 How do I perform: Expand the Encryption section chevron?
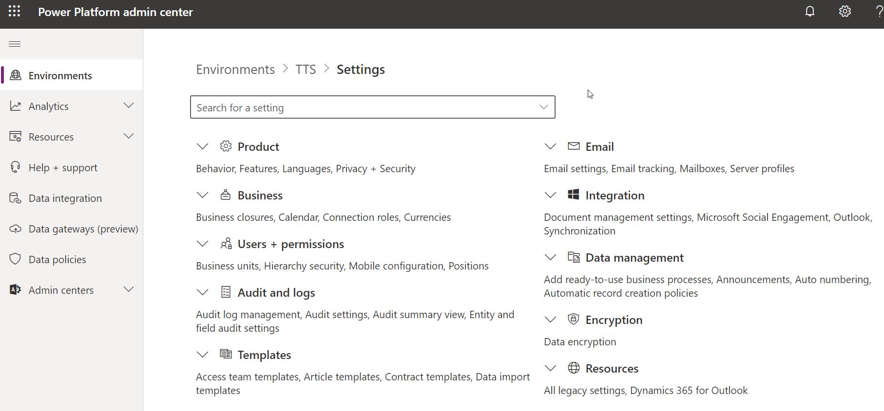[x=550, y=320]
